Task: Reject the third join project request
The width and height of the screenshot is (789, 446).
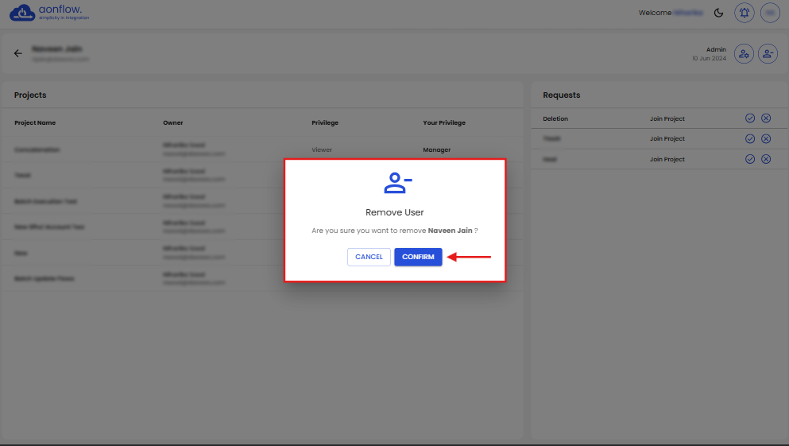Action: click(x=766, y=159)
